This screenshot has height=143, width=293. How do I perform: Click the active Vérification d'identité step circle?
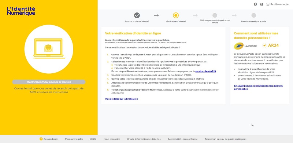coord(176,15)
